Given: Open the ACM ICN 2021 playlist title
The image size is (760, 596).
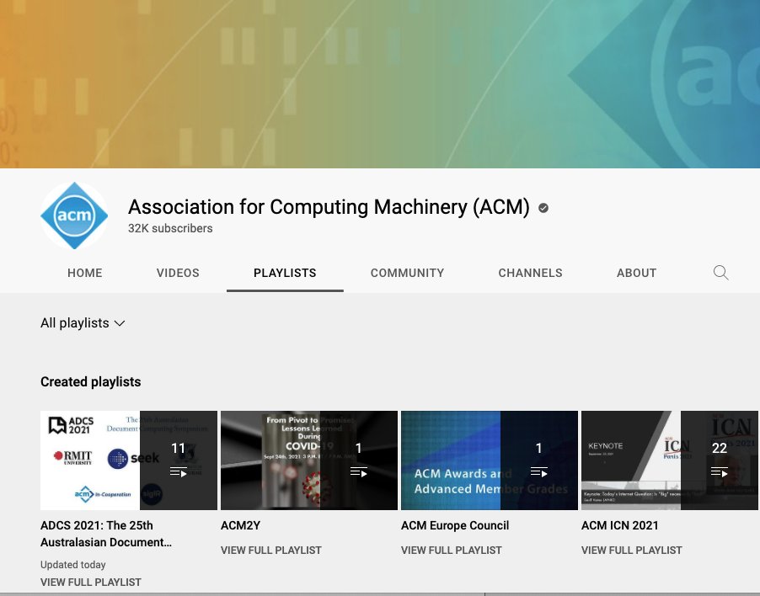Looking at the screenshot, I should click(x=620, y=525).
